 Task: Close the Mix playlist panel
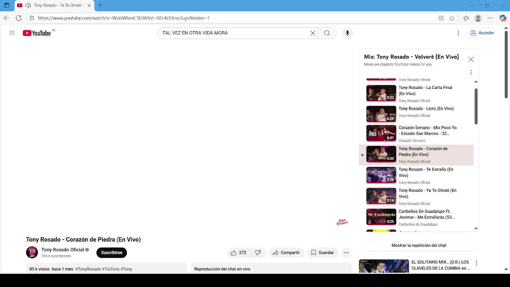(471, 59)
